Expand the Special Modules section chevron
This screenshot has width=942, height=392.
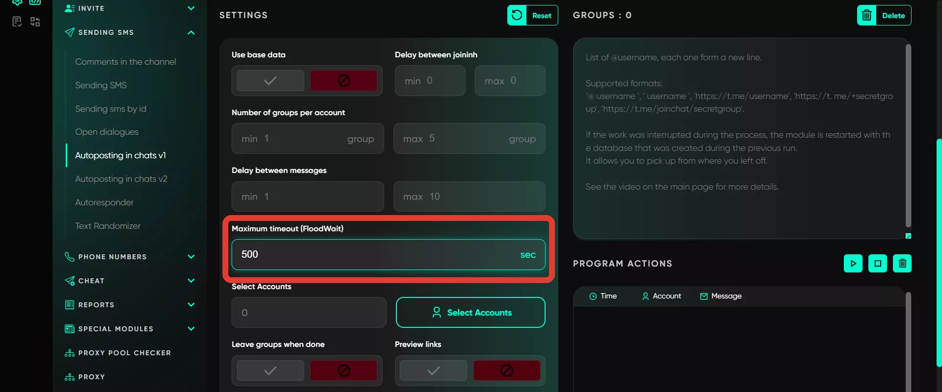(x=191, y=329)
